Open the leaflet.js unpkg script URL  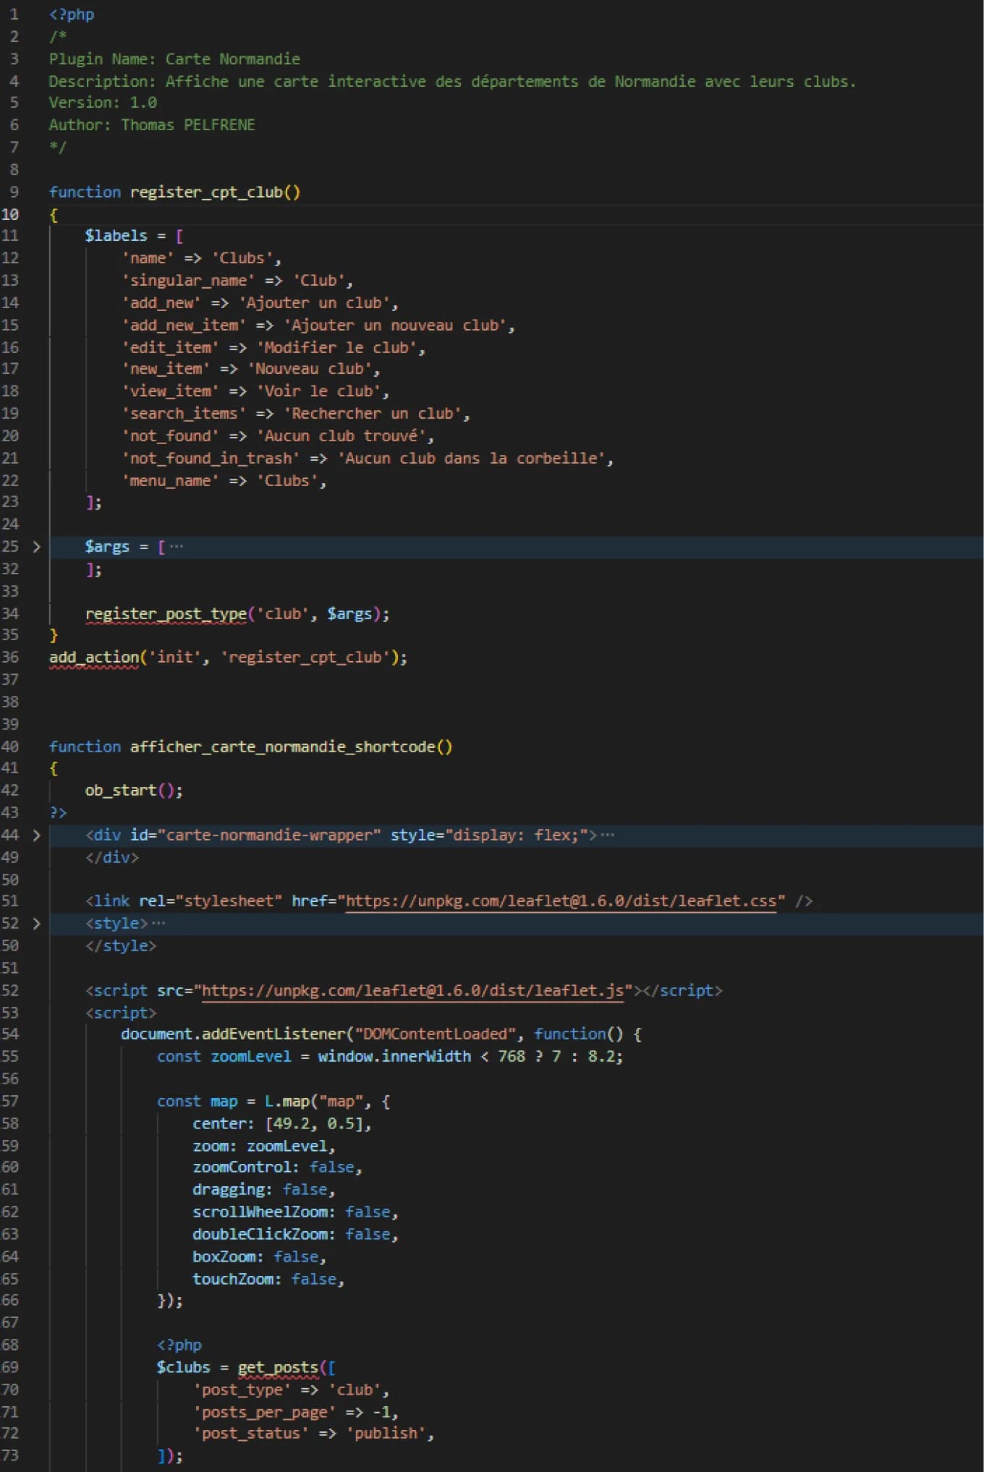(412, 990)
